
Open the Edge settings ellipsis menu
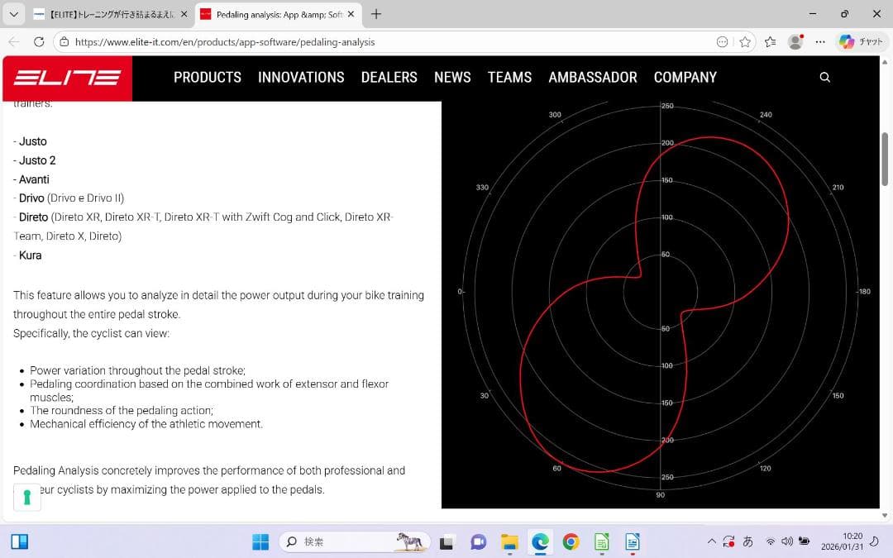tap(820, 41)
